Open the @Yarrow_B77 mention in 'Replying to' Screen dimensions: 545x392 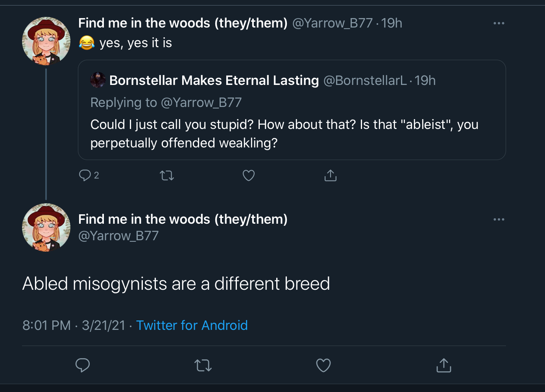(x=201, y=103)
